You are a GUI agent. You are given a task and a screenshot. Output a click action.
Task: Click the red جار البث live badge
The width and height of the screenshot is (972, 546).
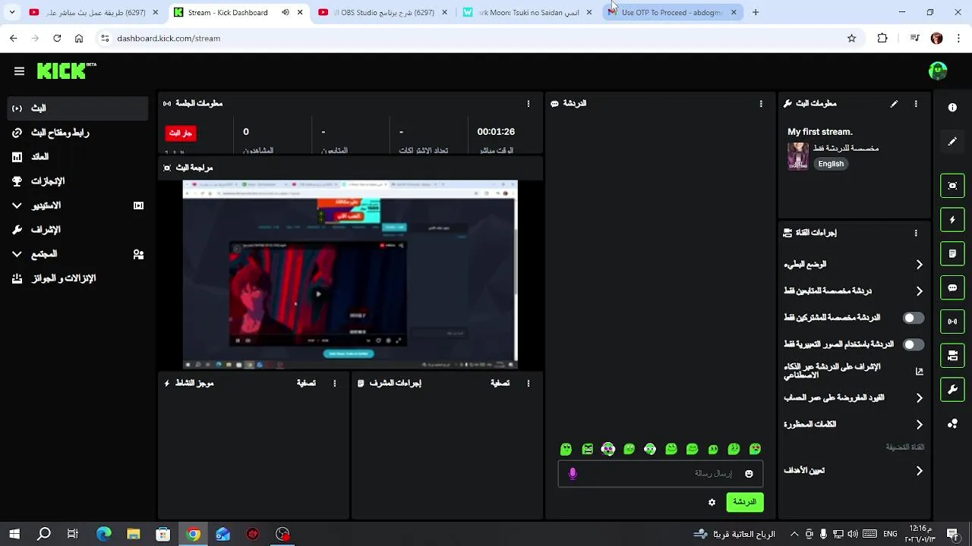click(181, 133)
